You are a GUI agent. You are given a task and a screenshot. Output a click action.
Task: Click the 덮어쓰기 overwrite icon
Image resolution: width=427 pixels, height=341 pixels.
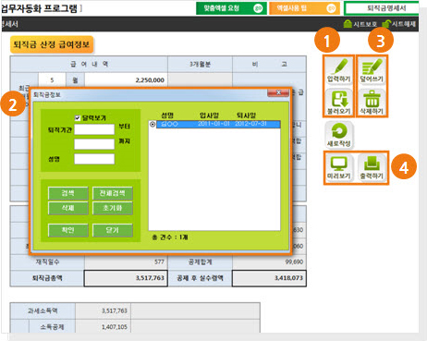(372, 70)
